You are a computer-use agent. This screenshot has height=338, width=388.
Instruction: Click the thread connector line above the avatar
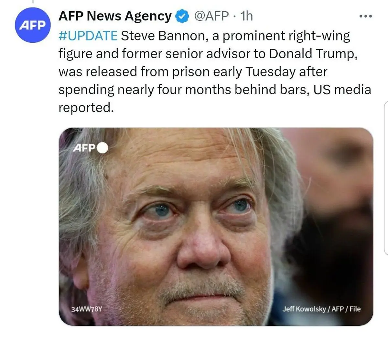click(32, 3)
